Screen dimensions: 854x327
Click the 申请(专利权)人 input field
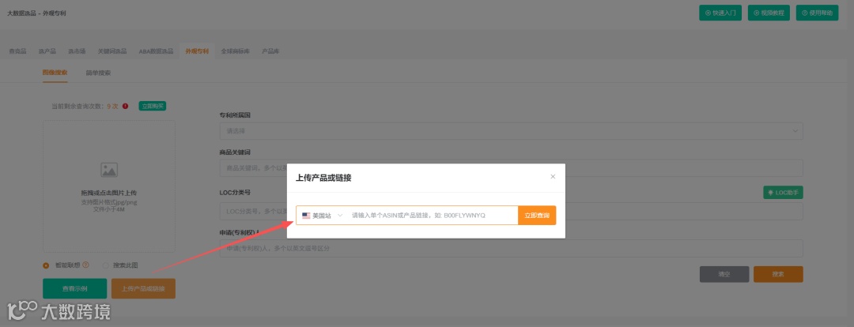tap(511, 248)
